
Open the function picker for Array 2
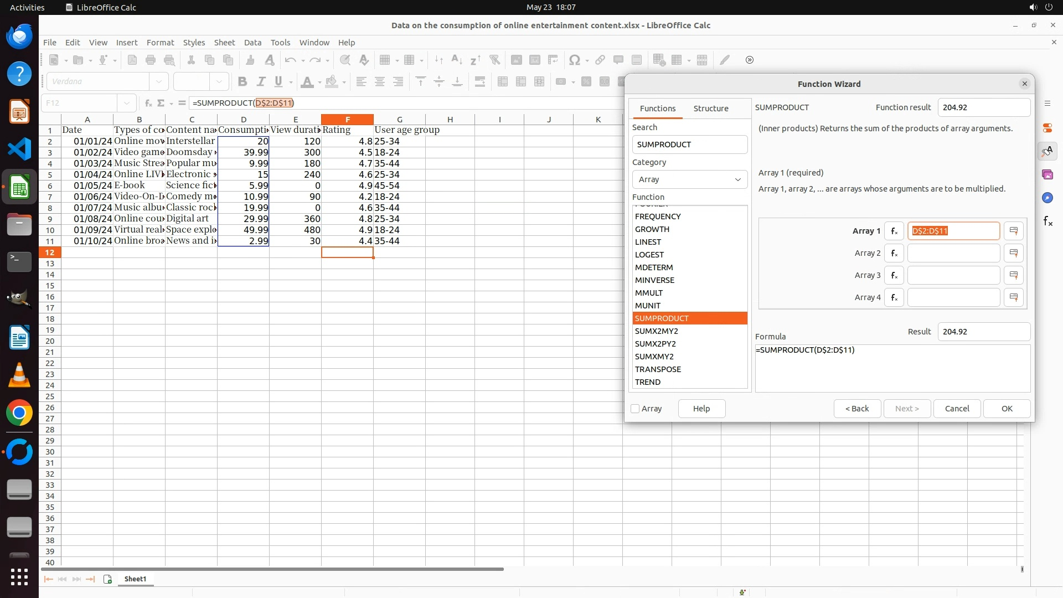894,253
